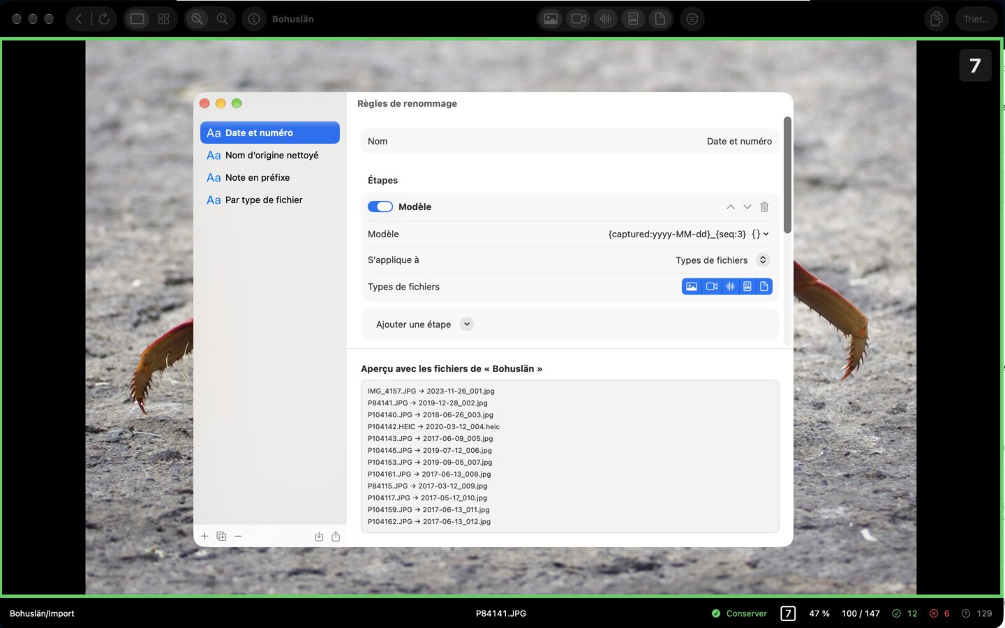Open the token insertion braces dropdown

[760, 234]
